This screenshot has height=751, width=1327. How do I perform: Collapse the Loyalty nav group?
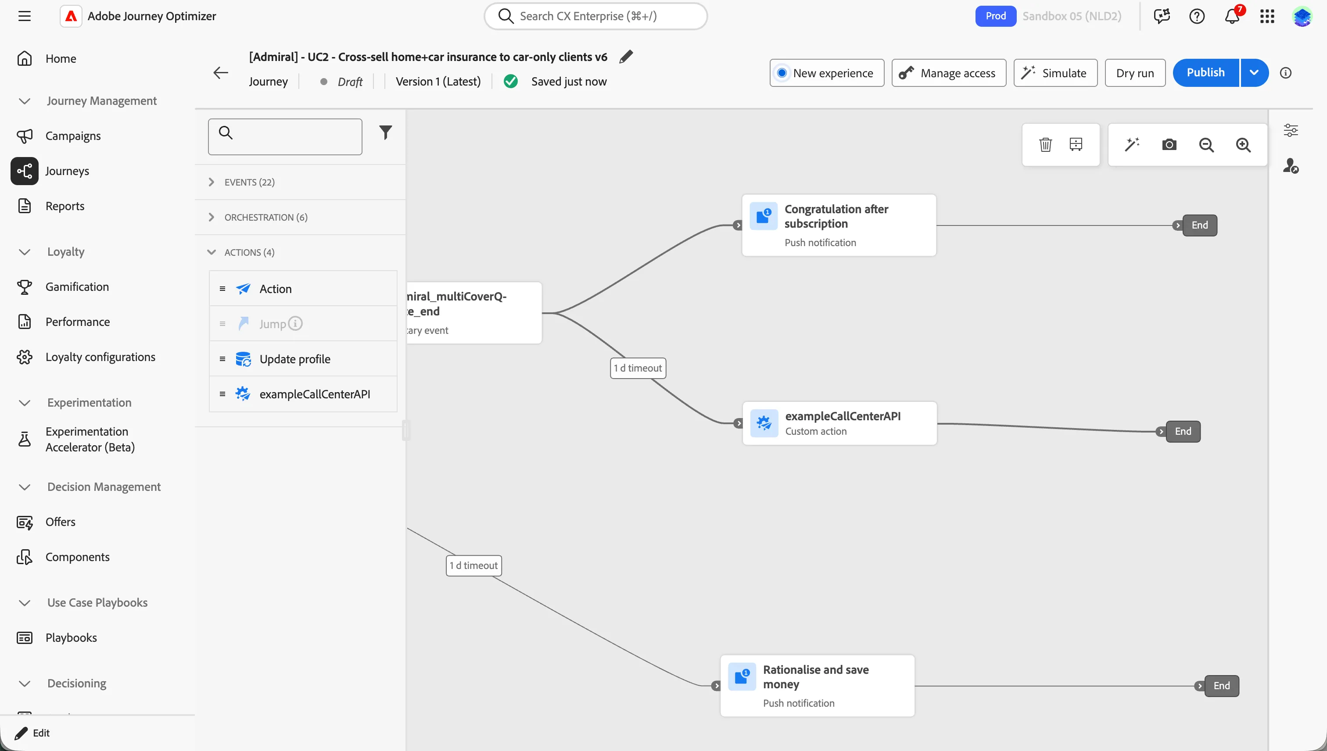[24, 252]
